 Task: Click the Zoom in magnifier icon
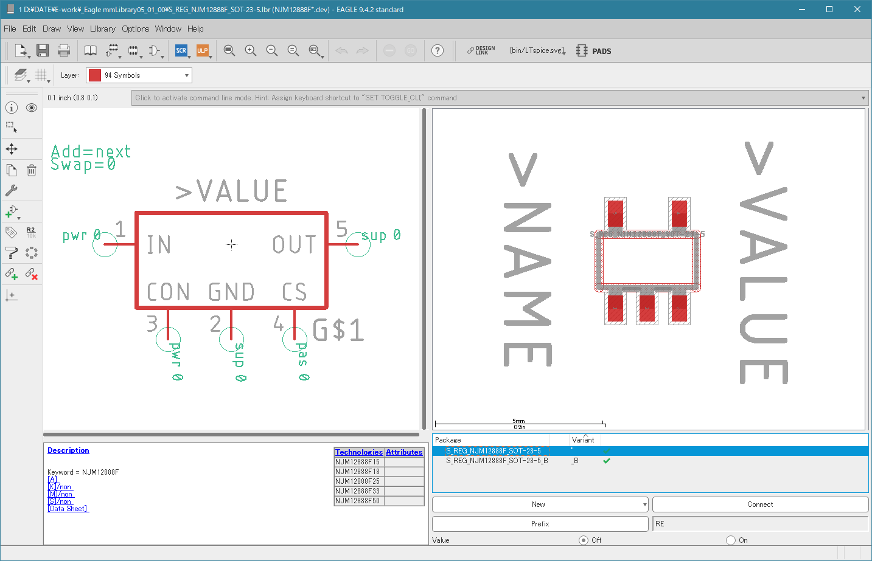251,50
